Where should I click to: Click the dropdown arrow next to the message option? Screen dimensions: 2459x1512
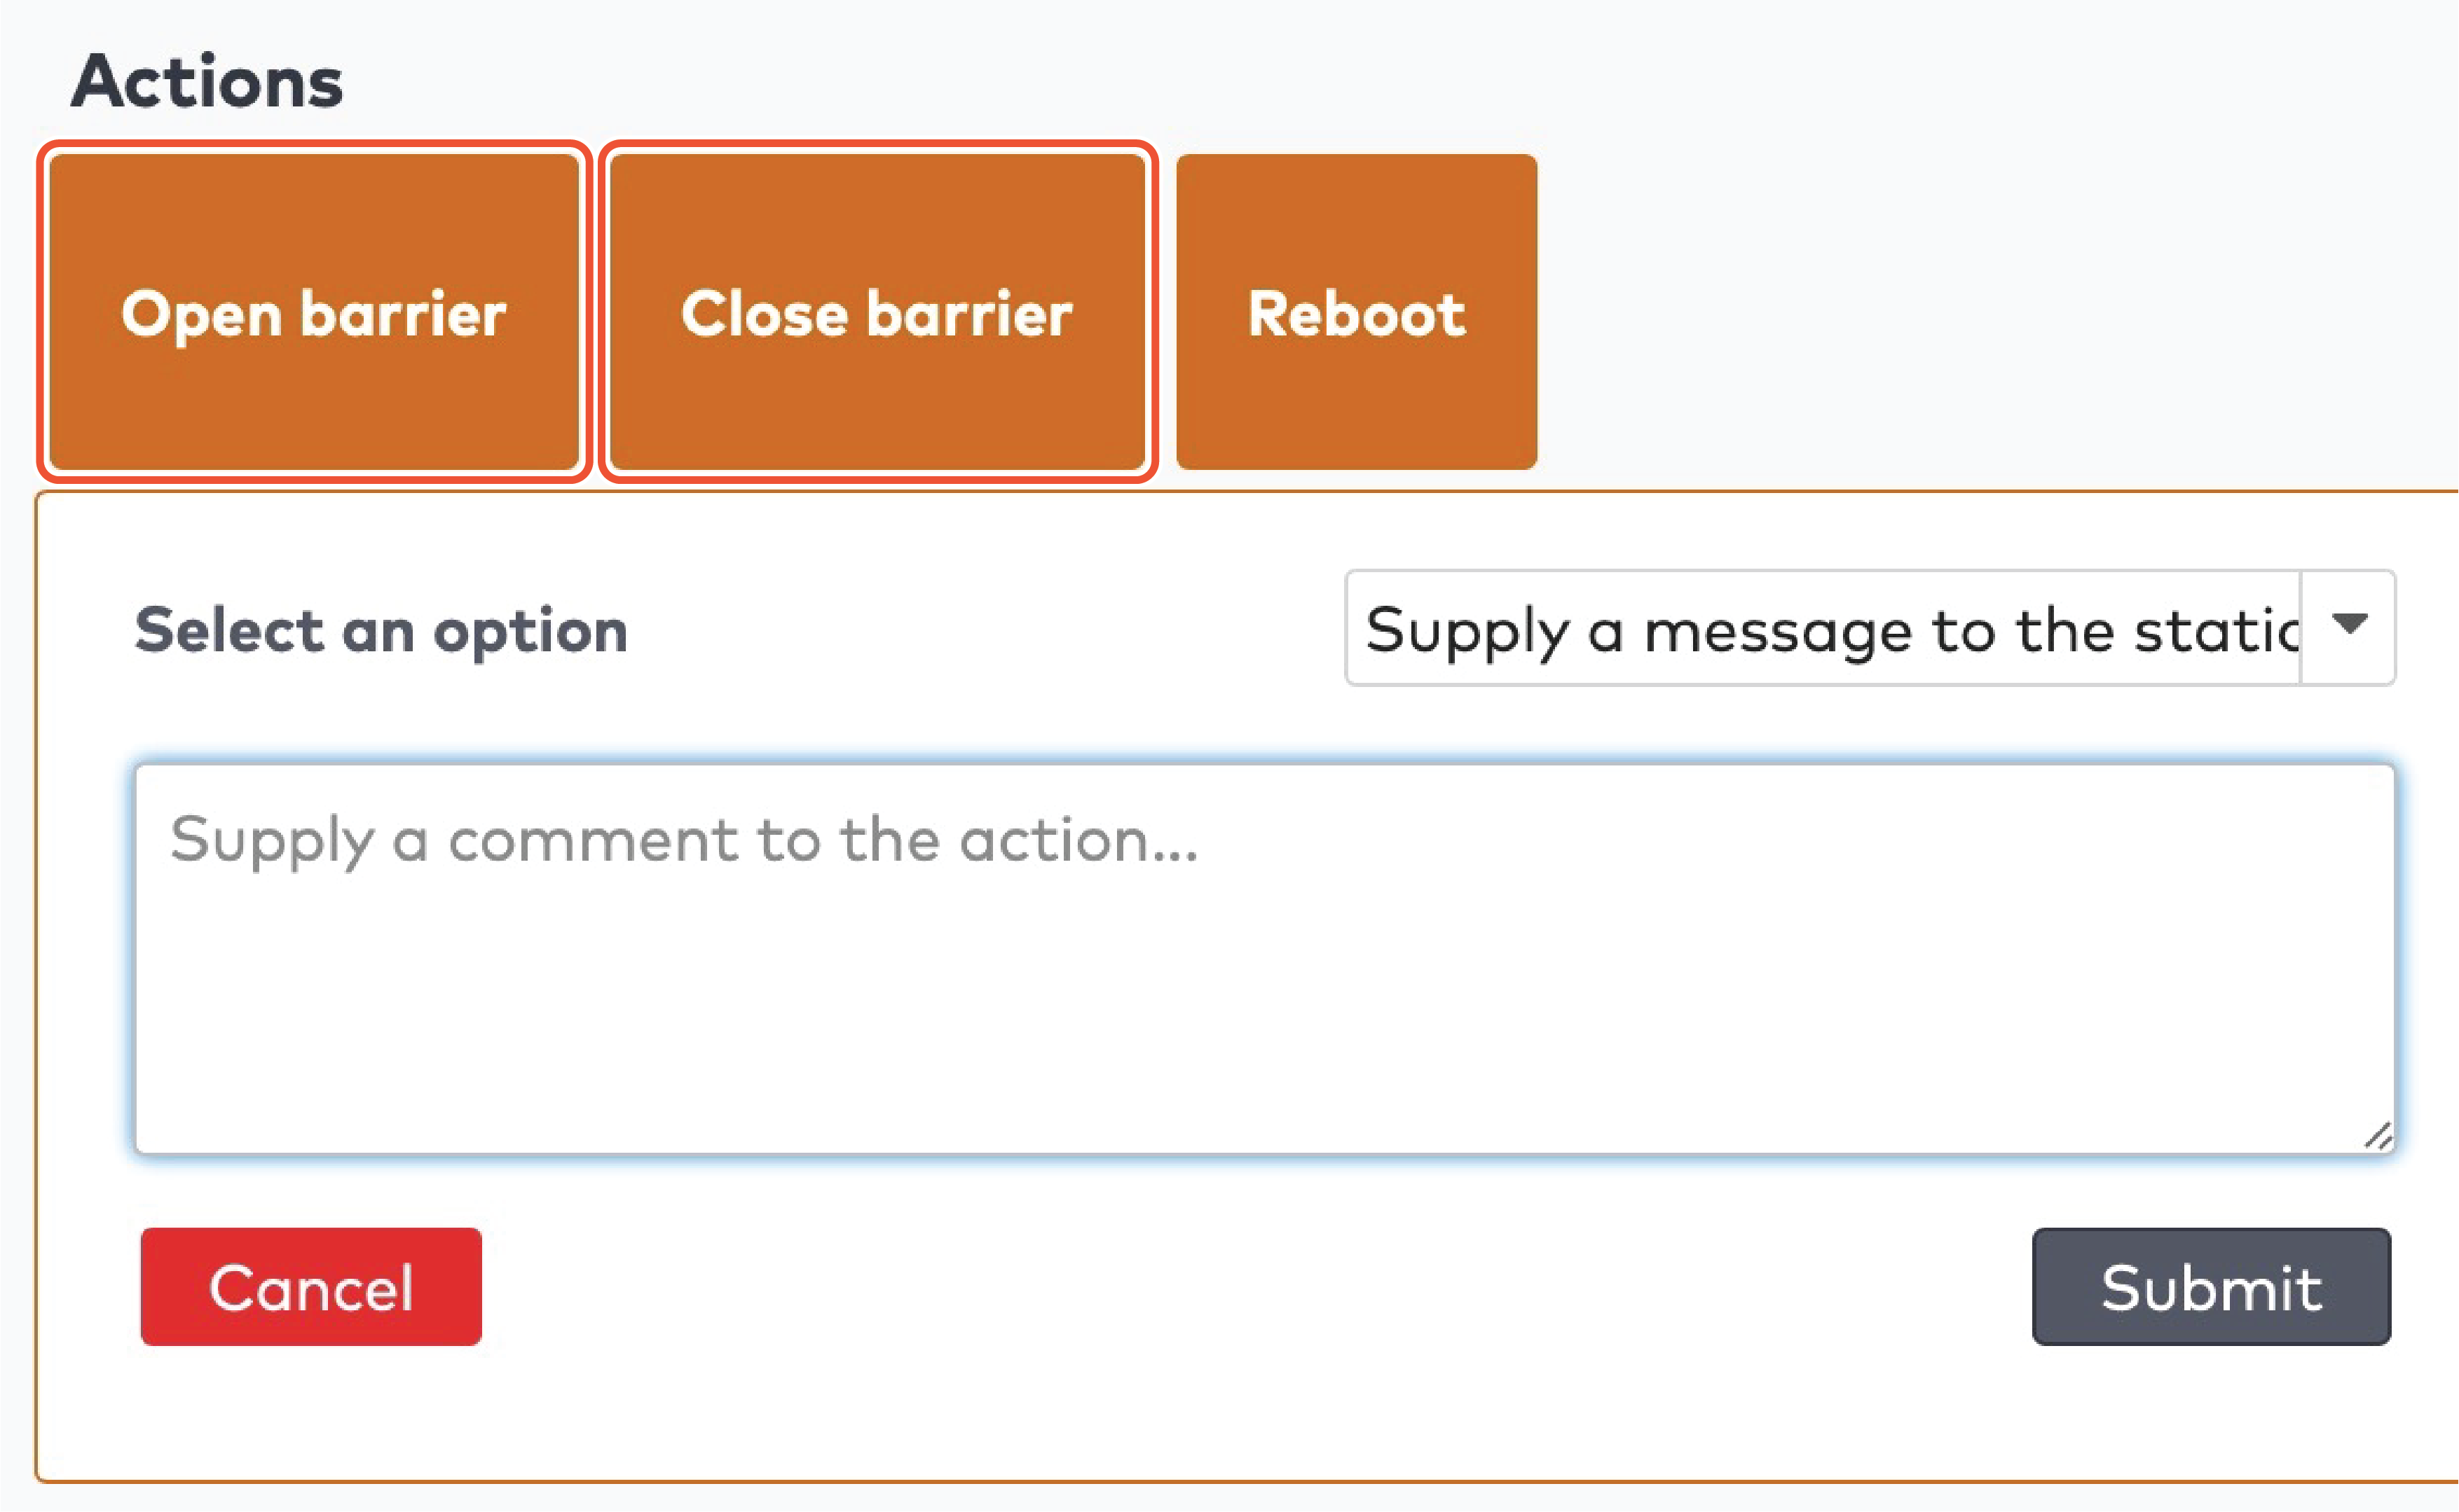(2348, 626)
